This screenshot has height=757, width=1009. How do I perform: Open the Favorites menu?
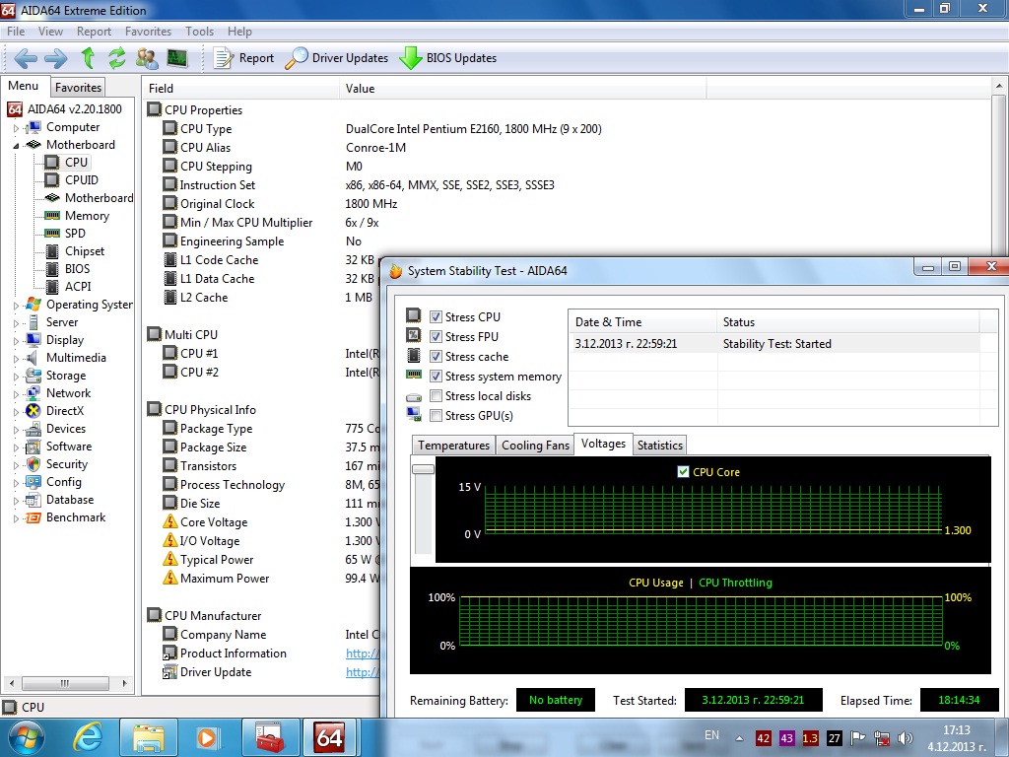click(x=148, y=31)
